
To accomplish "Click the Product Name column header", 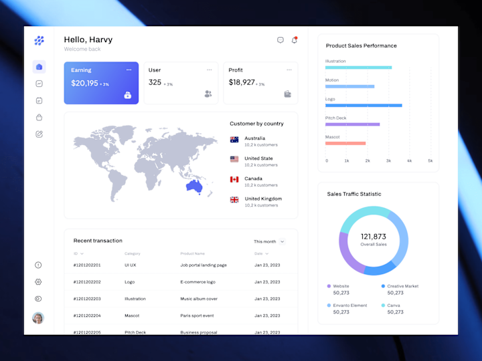I will (x=192, y=253).
